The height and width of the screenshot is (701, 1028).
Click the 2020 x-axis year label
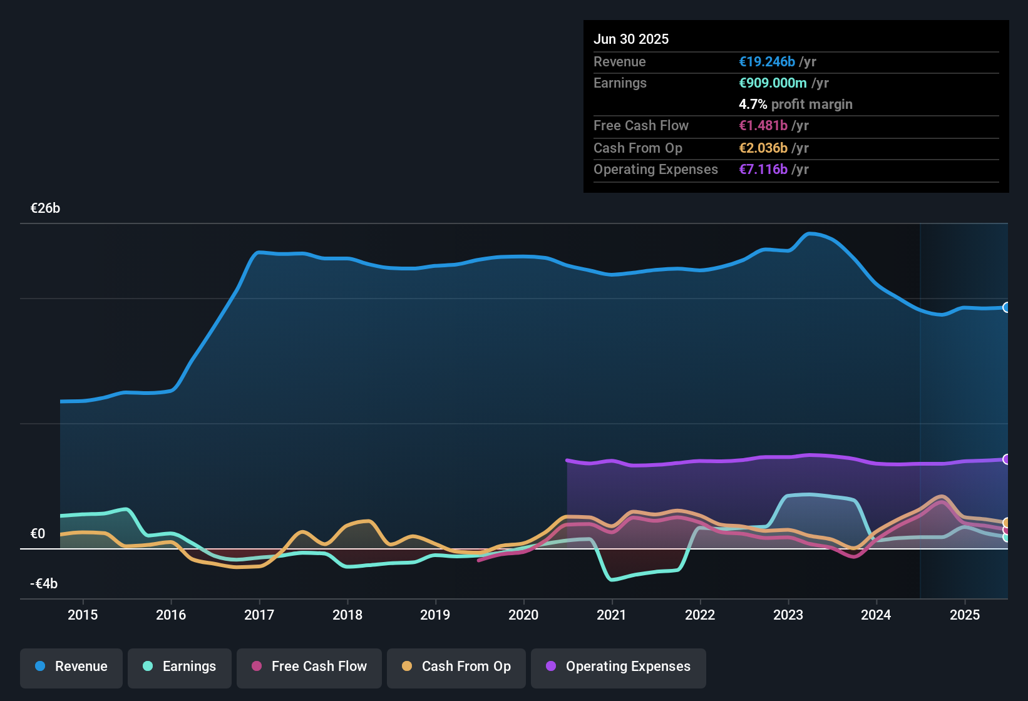tap(523, 615)
